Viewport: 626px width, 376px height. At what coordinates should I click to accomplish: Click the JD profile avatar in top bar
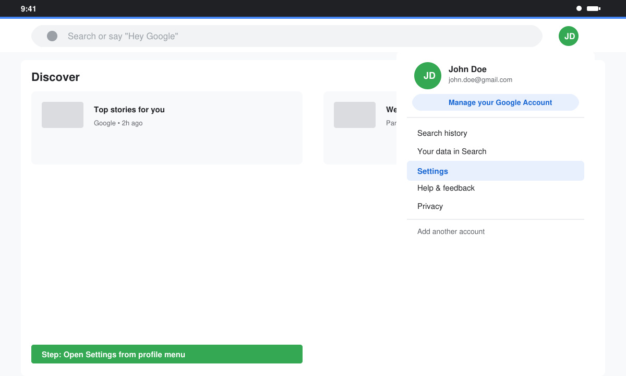pyautogui.click(x=569, y=36)
